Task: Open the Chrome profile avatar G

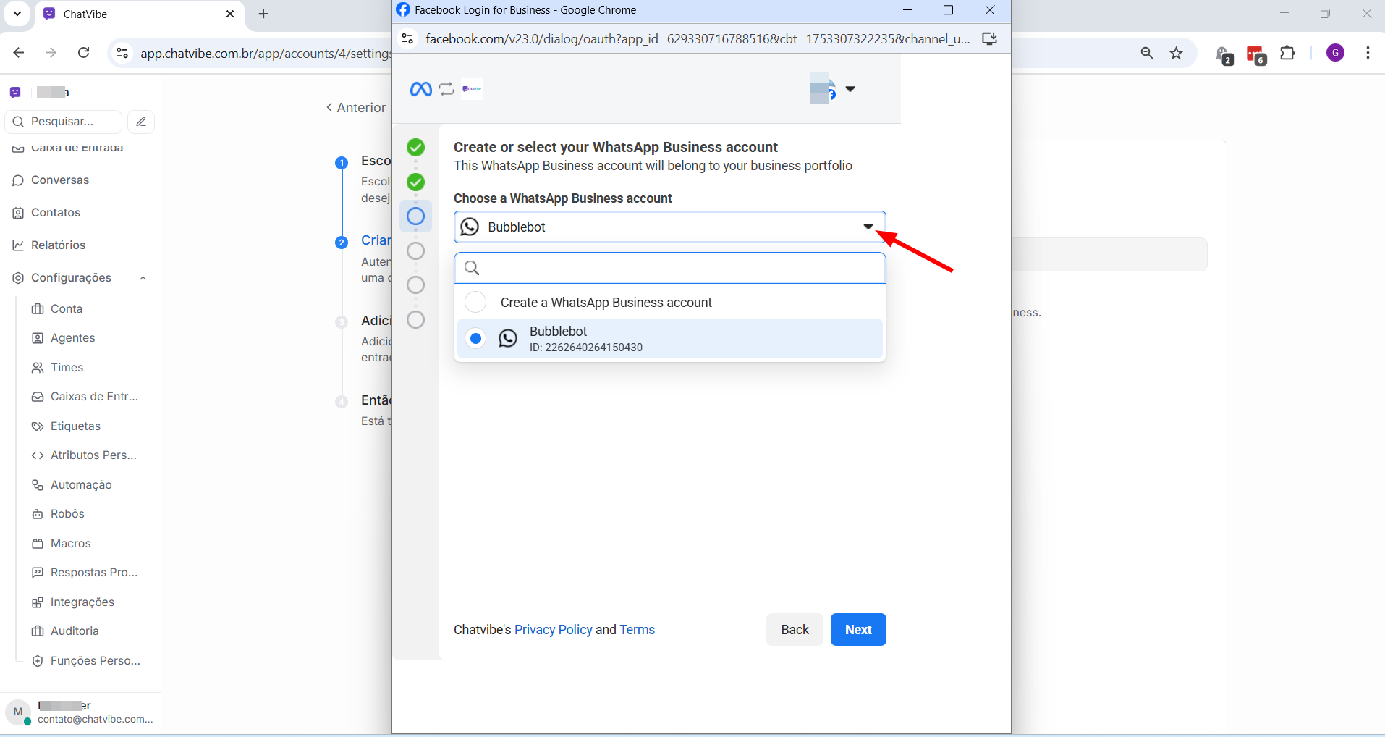Action: (x=1336, y=53)
